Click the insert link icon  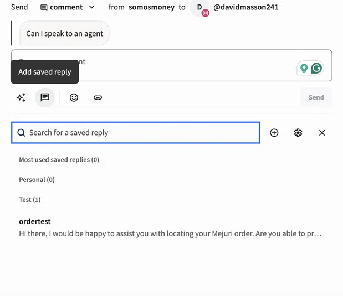coord(98,97)
